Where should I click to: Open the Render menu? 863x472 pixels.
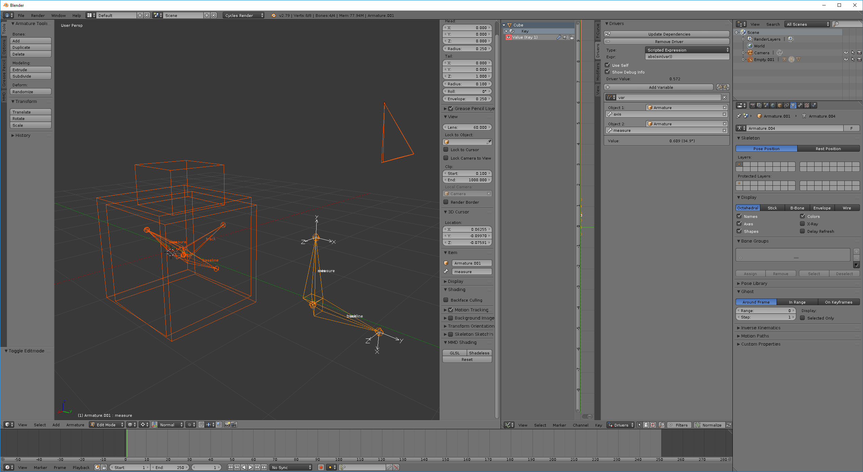[38, 15]
